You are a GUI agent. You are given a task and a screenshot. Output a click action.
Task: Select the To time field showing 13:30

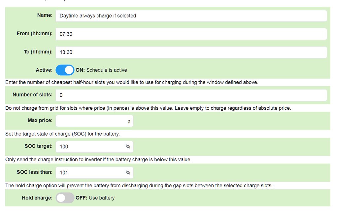(x=191, y=52)
